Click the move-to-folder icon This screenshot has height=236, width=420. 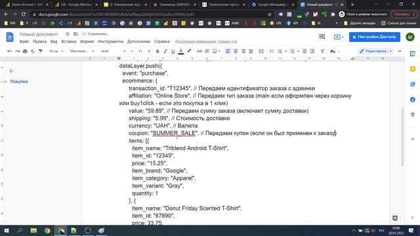[x=76, y=34]
